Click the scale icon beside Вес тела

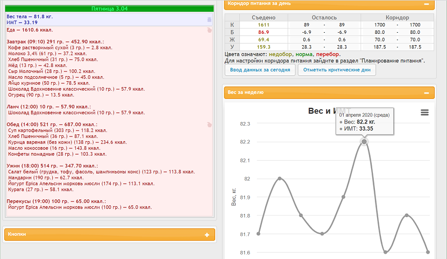point(209,19)
